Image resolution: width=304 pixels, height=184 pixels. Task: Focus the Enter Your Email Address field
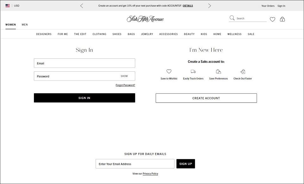tap(135, 164)
